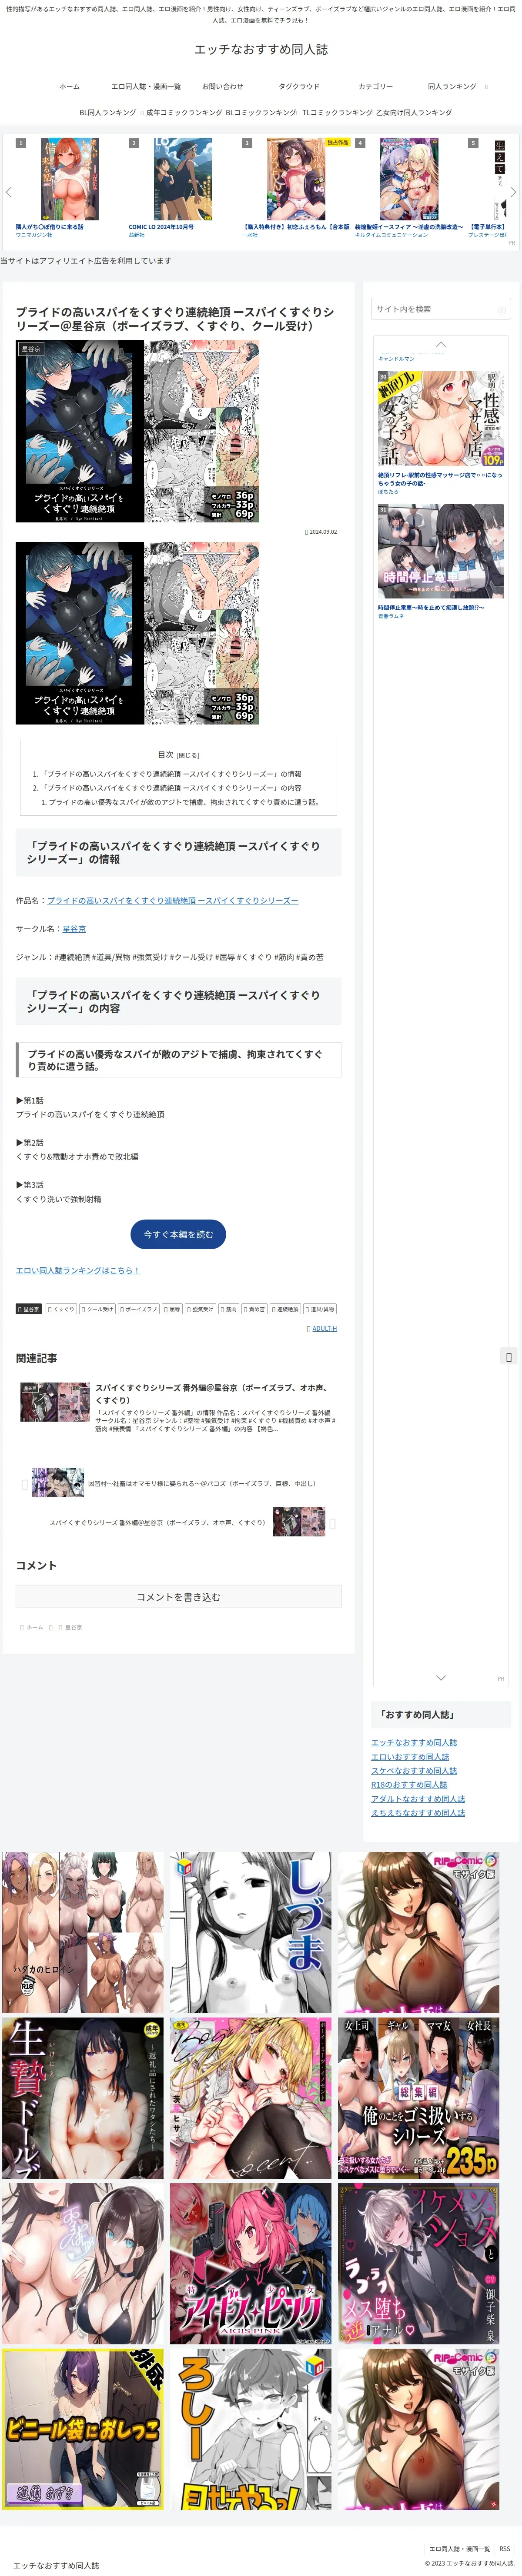Collapse the 目次 using 閉じる toggle
522x2576 pixels.
click(188, 755)
